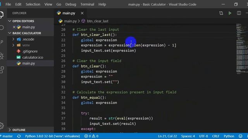
Task: Open the Source Control view in activity bar
Action: coord(2,41)
